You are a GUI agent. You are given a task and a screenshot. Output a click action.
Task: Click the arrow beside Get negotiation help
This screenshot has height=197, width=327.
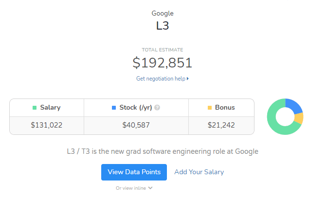[188, 79]
